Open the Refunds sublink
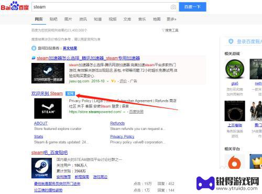This screenshot has width=262, height=194. pos(117,123)
